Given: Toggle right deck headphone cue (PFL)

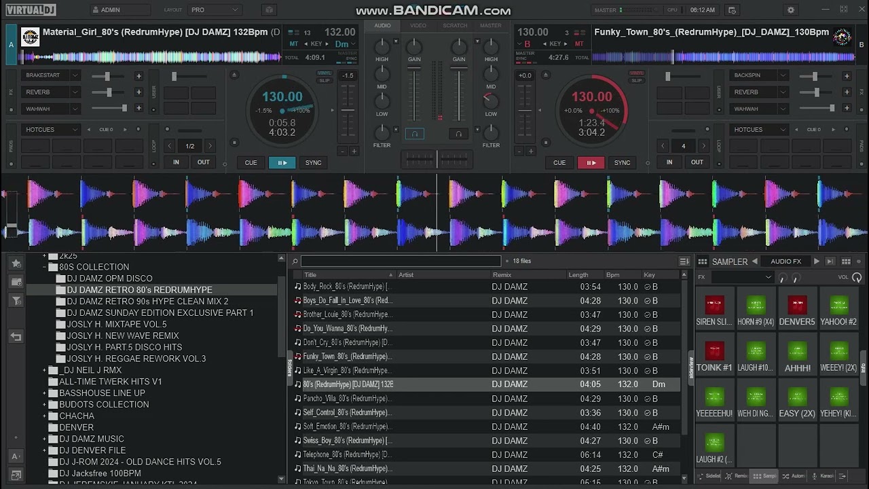Looking at the screenshot, I should click(x=459, y=134).
